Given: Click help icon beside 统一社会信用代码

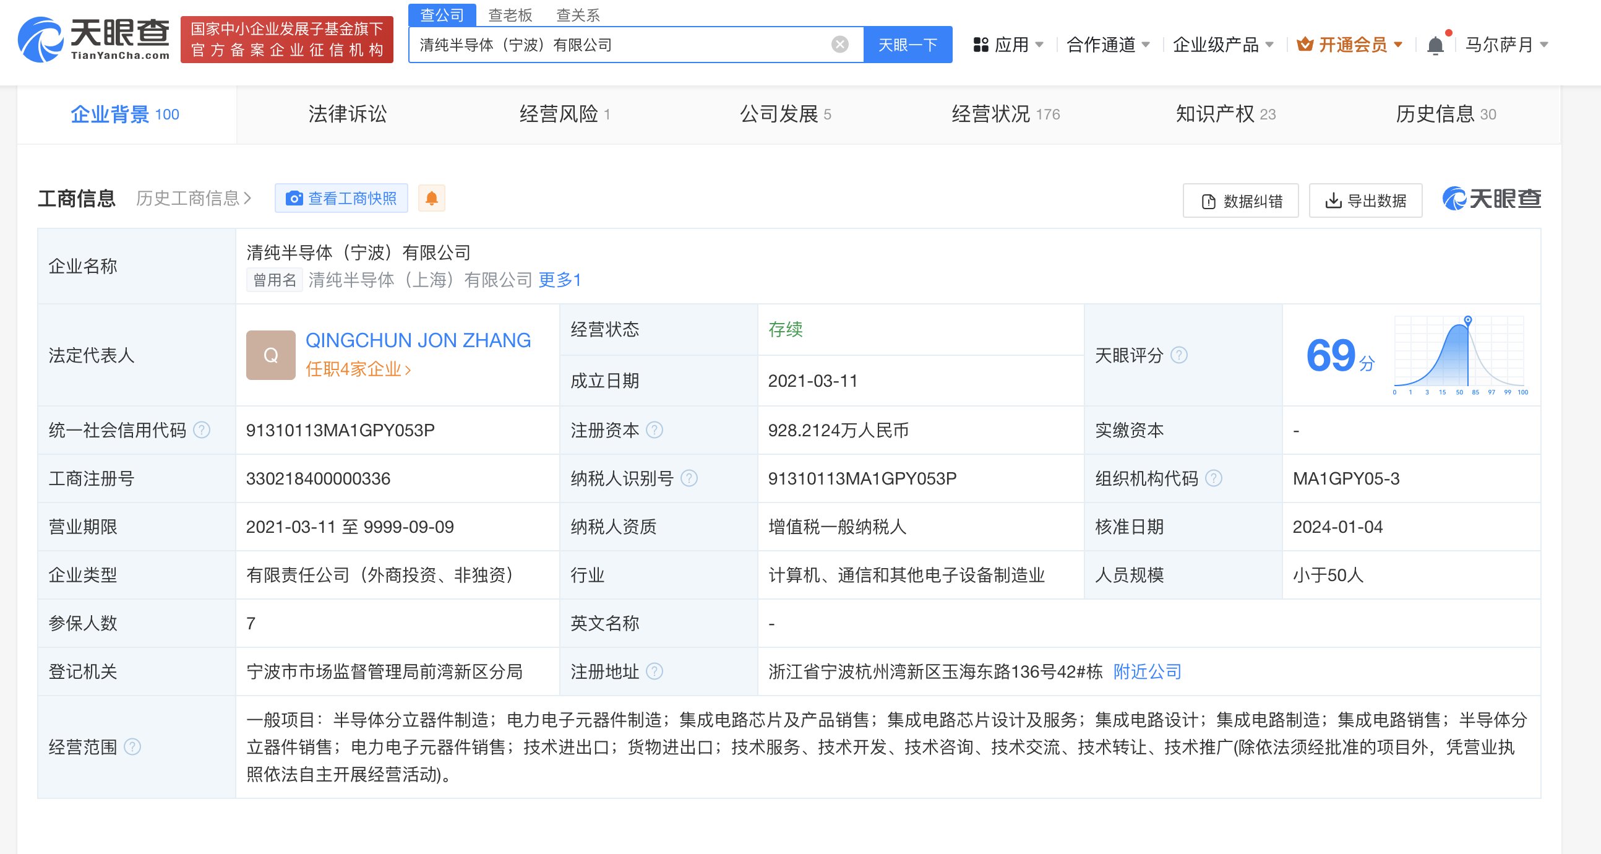Looking at the screenshot, I should pos(202,429).
